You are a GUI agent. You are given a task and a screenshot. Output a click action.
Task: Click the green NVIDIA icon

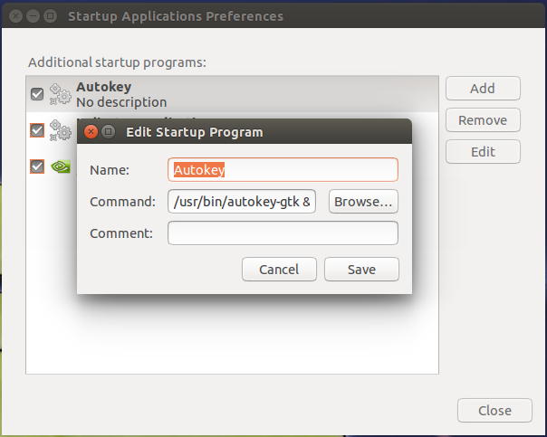click(61, 166)
